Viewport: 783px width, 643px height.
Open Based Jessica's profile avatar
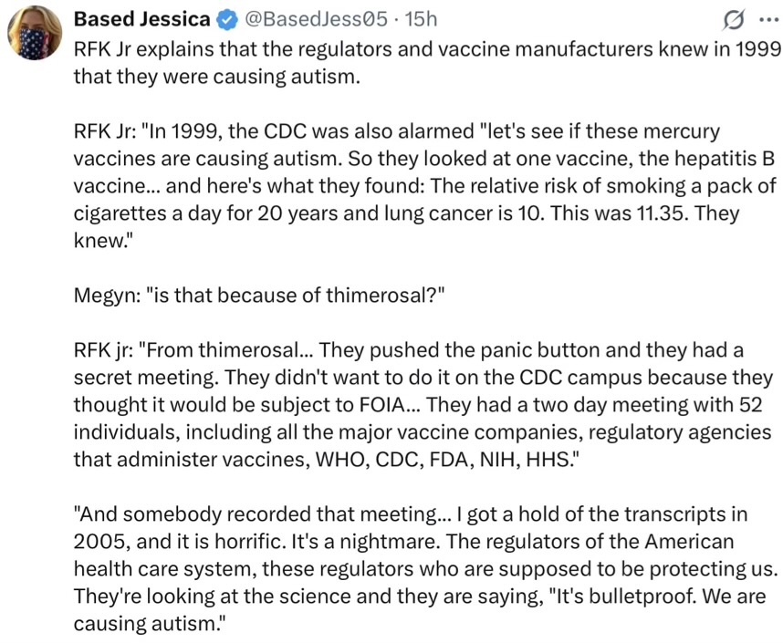34,36
